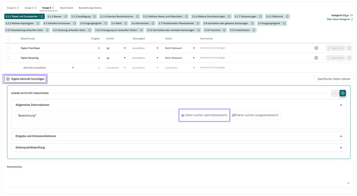Show info for 3.1.7 Verpackungen
The image size is (357, 196).
(260, 17)
